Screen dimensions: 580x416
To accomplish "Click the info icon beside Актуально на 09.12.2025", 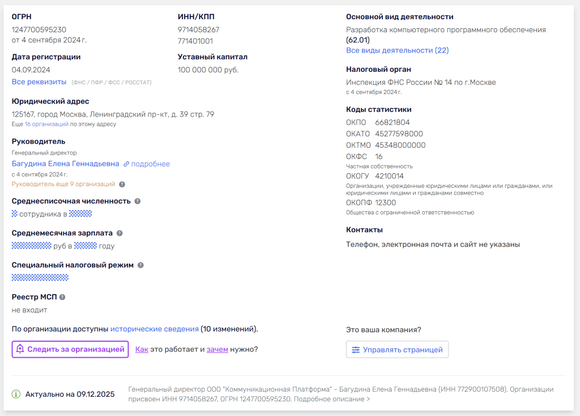I will [x=16, y=394].
